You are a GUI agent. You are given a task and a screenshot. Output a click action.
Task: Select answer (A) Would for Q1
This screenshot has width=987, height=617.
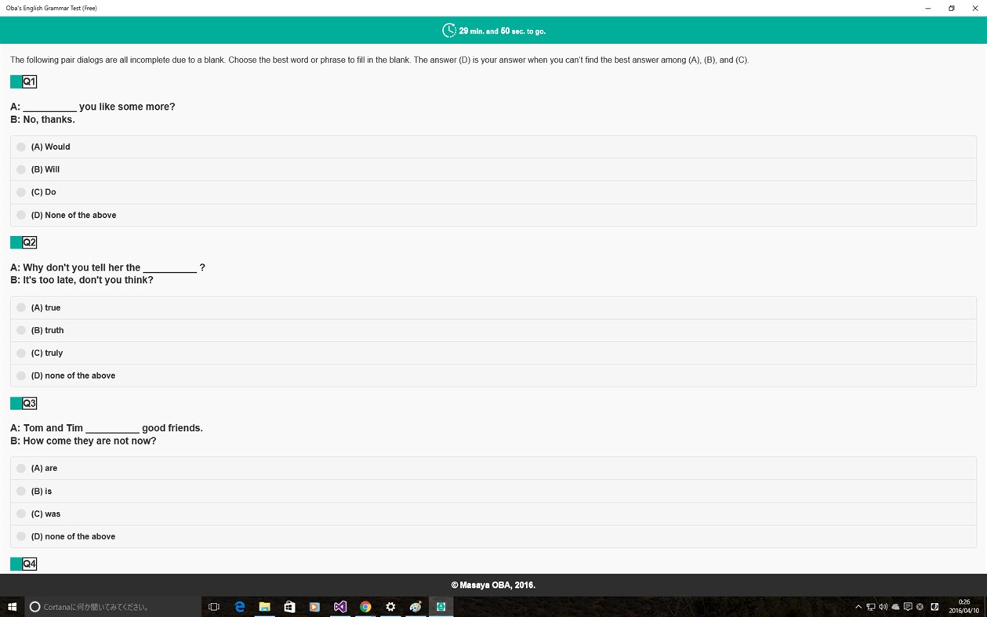point(21,147)
